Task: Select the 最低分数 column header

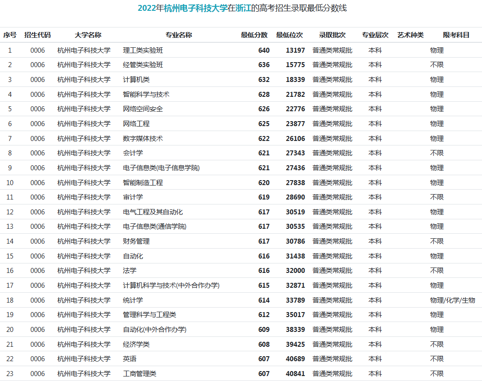Action: (x=254, y=35)
